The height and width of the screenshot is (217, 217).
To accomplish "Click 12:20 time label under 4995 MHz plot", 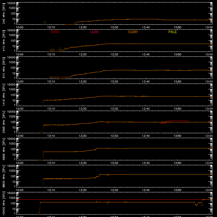I will point(83,163).
